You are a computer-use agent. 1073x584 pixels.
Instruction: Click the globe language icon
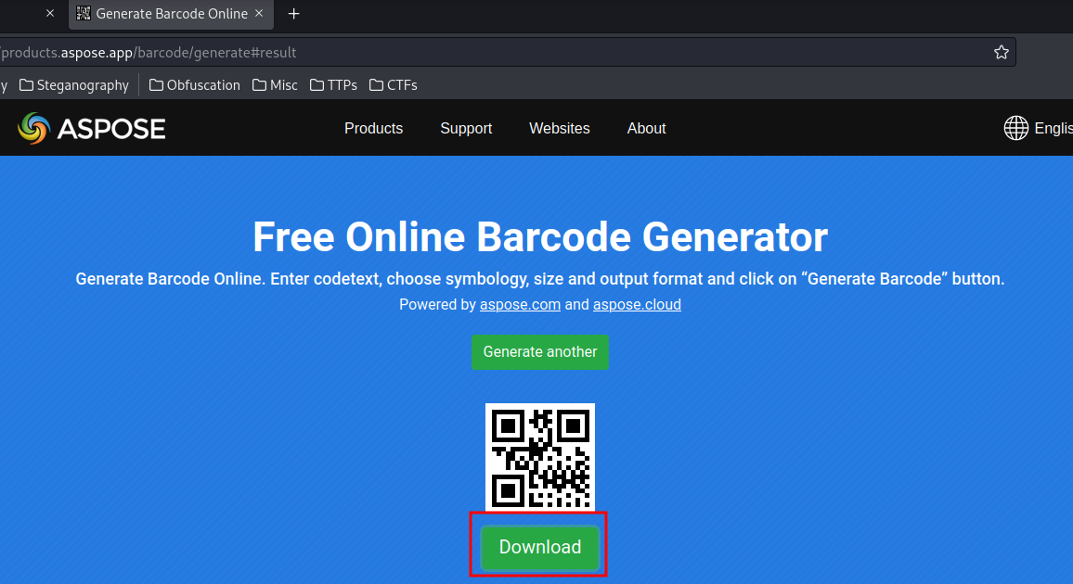click(1016, 128)
